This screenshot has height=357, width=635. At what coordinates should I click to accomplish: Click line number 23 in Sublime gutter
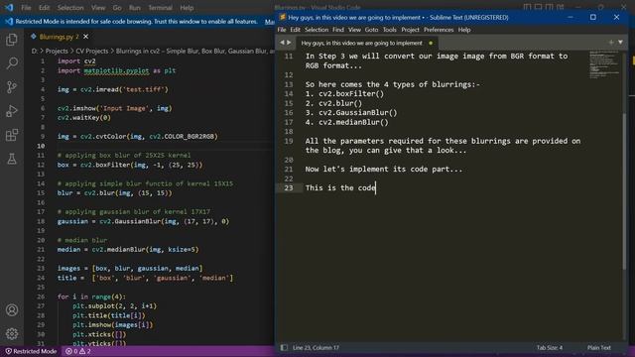[x=288, y=187]
